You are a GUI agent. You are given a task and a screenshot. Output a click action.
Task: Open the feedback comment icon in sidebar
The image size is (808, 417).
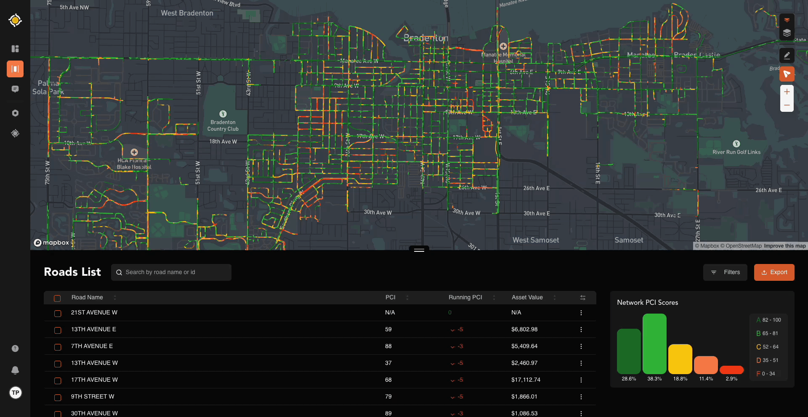(x=15, y=89)
